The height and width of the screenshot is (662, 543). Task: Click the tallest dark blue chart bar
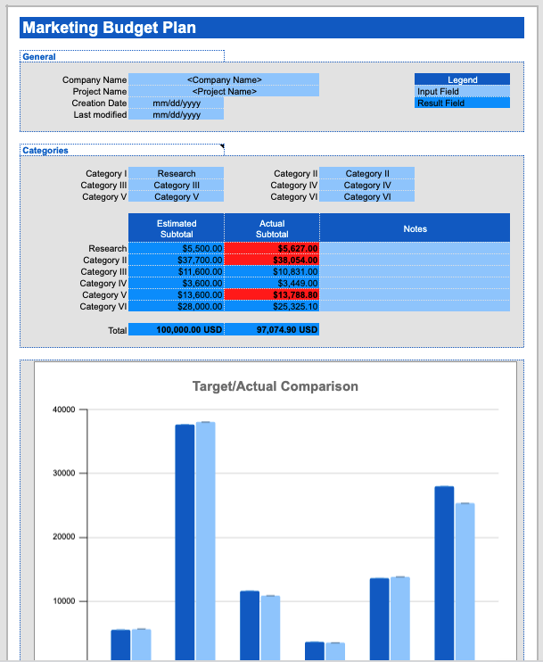[x=185, y=542]
